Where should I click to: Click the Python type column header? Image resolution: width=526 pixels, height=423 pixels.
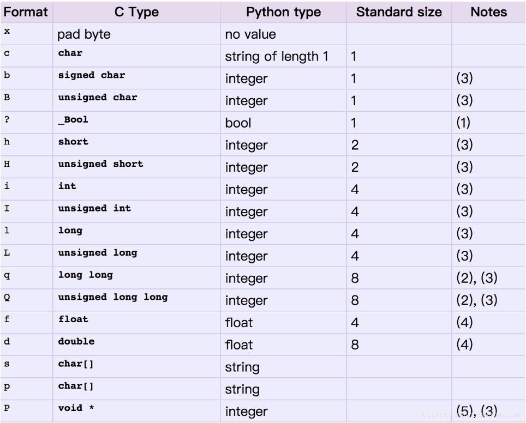[283, 11]
